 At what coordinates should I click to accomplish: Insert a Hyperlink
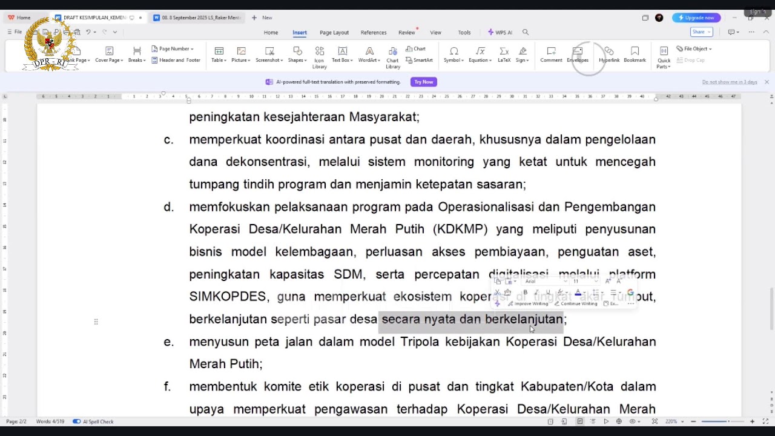(x=609, y=54)
